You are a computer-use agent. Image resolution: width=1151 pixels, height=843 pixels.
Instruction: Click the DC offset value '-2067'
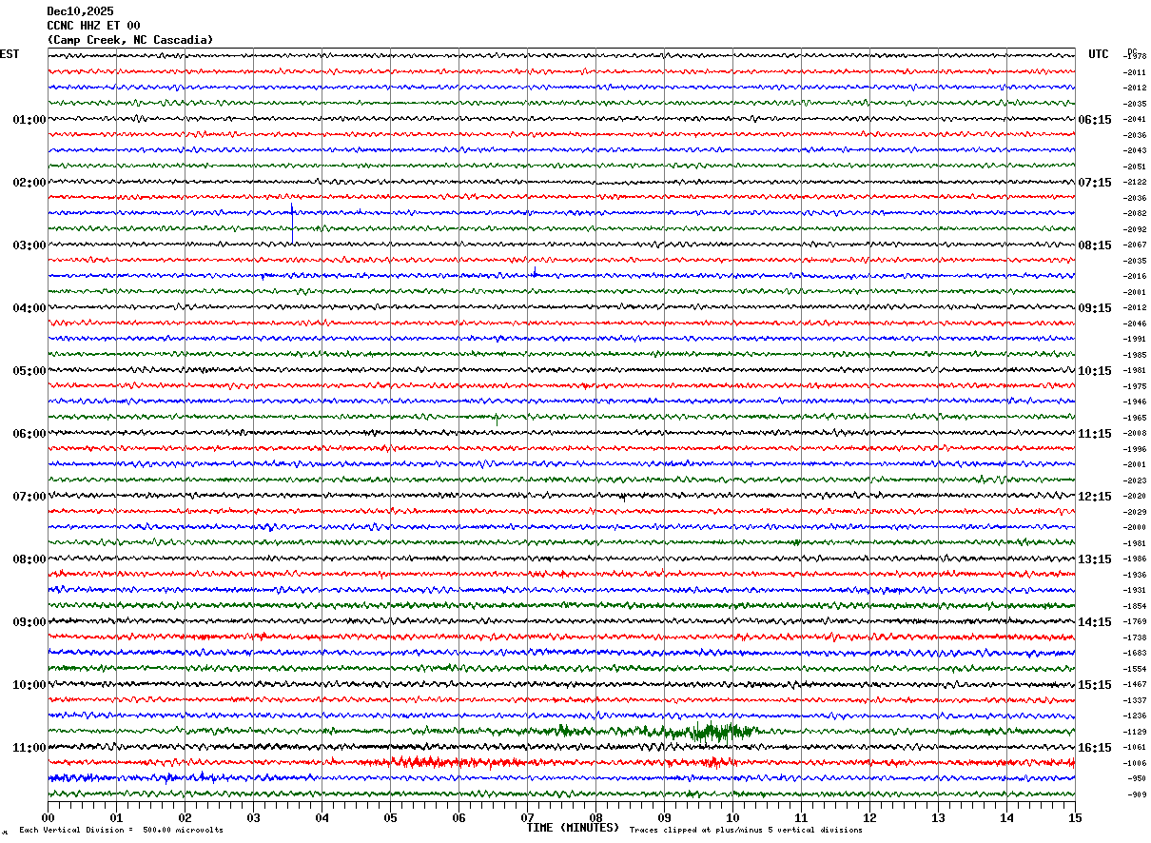(1136, 245)
